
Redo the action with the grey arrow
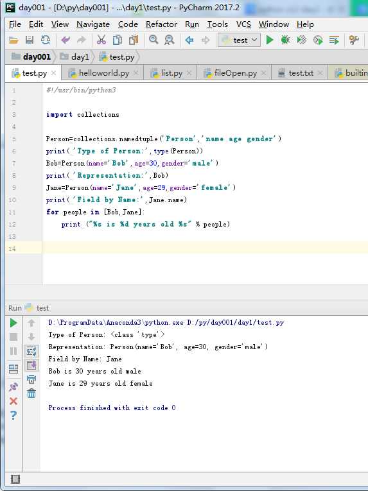pos(81,40)
